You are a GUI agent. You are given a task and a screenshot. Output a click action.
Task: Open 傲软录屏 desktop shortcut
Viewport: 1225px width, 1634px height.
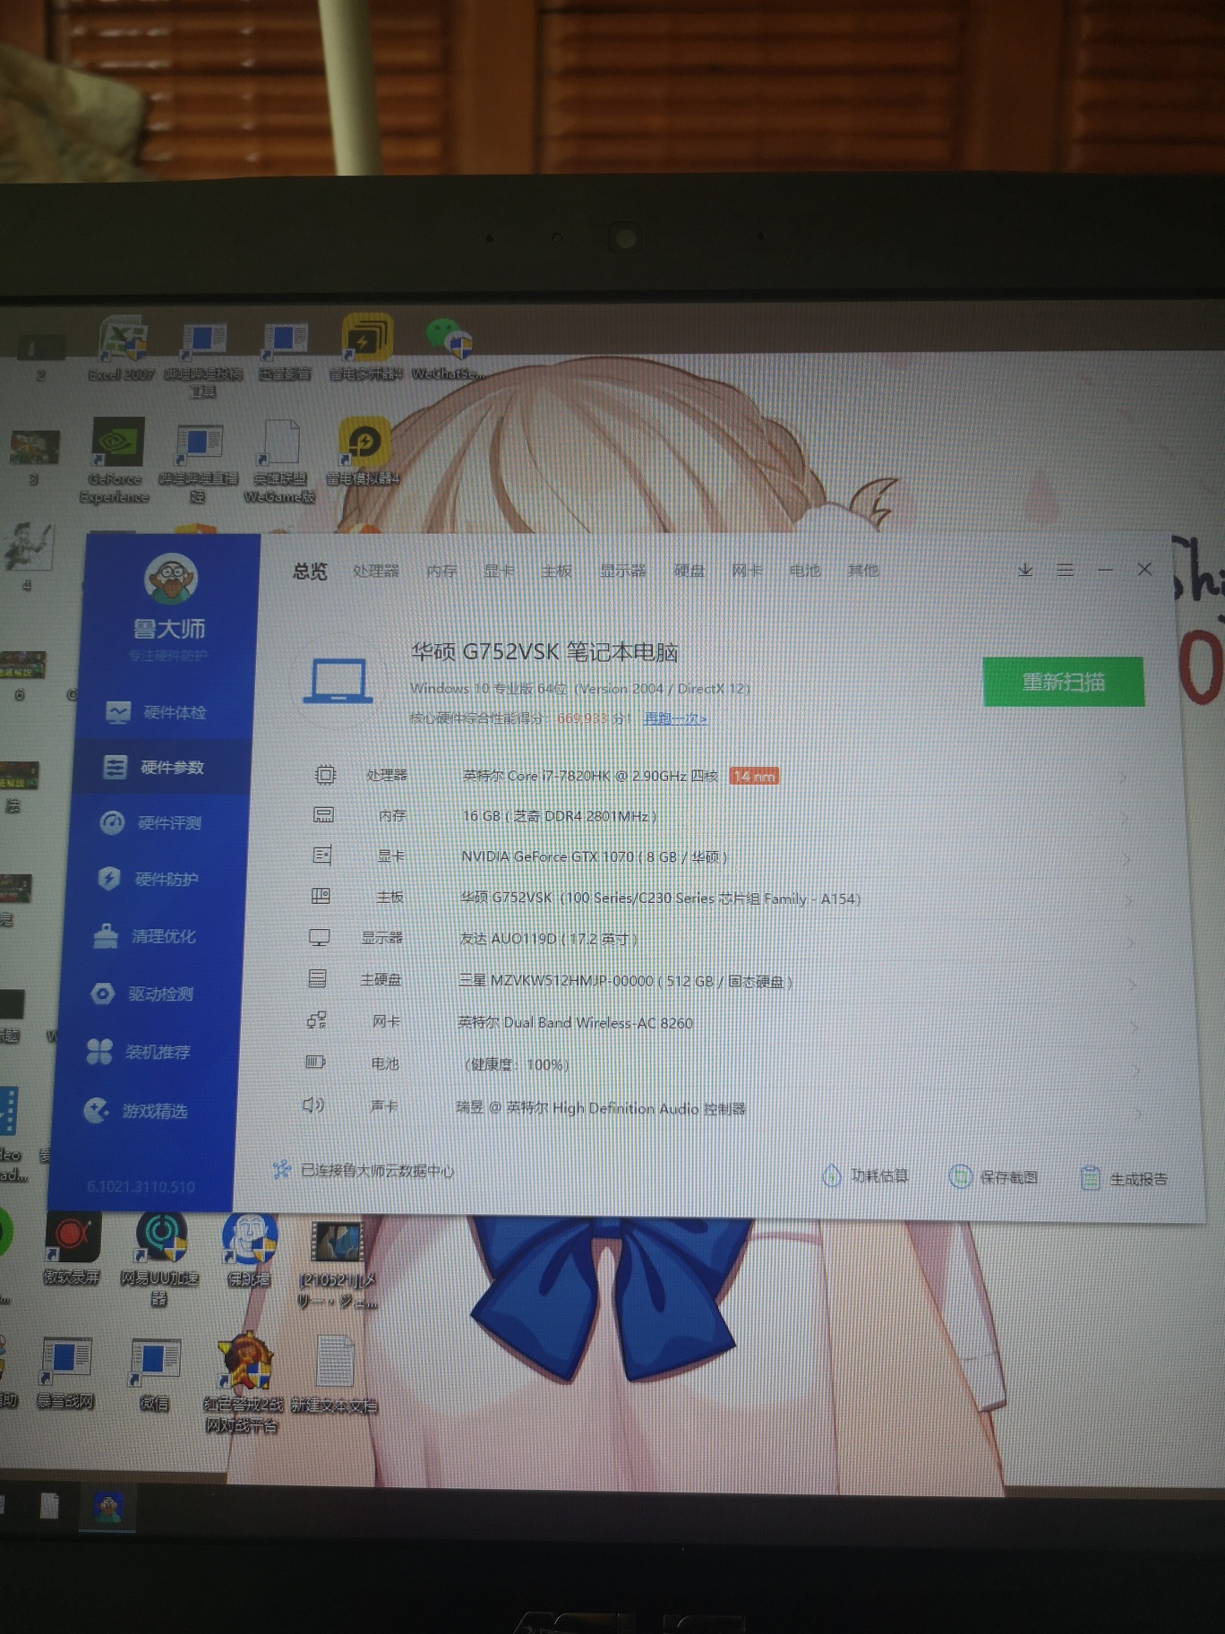point(72,1248)
